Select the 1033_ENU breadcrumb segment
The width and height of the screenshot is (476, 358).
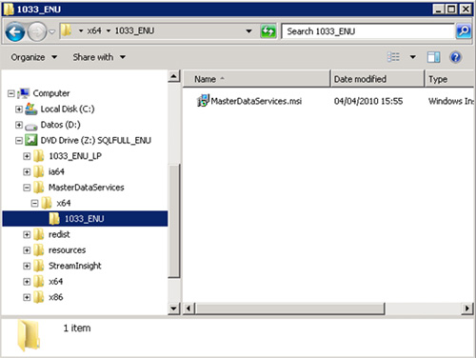[134, 30]
